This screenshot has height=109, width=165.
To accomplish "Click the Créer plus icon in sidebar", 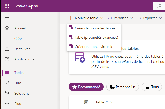I will 7,38.
